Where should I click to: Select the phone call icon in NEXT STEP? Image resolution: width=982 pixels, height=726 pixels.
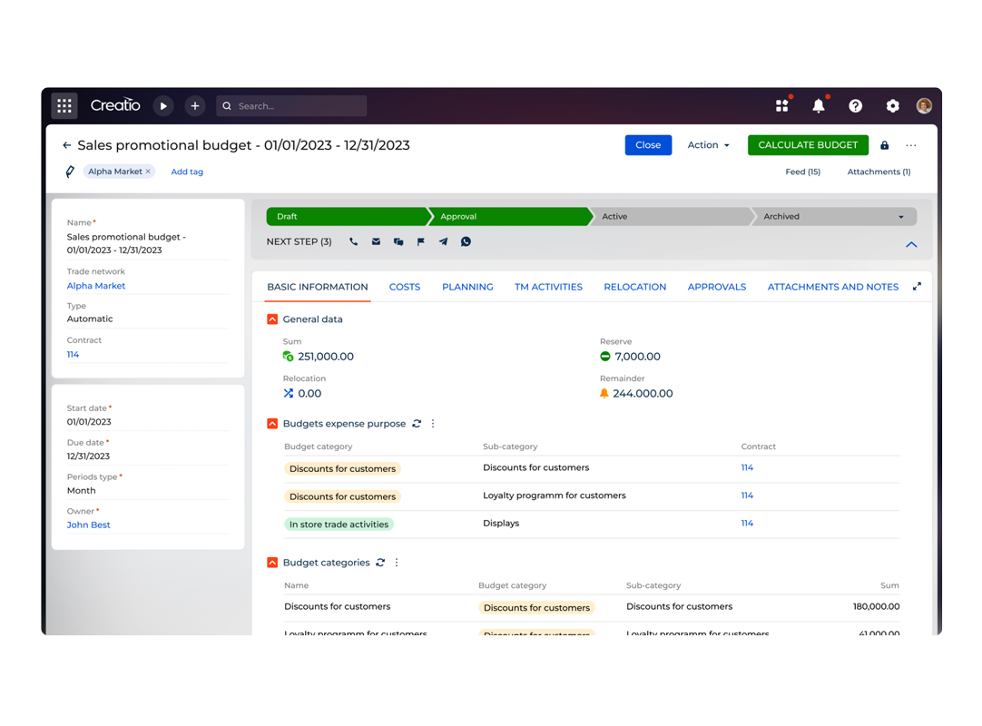click(x=353, y=241)
